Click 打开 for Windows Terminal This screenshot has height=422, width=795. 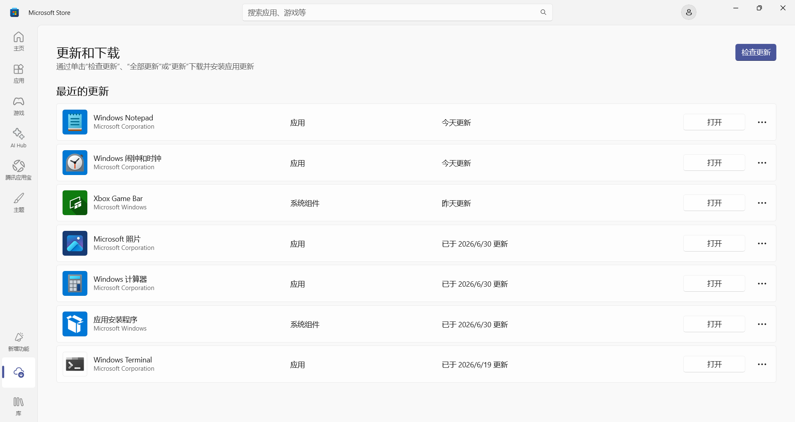pos(714,364)
